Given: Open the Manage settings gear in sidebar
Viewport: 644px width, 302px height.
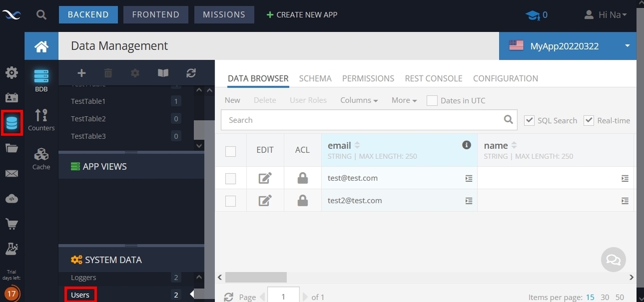Looking at the screenshot, I should [11, 72].
